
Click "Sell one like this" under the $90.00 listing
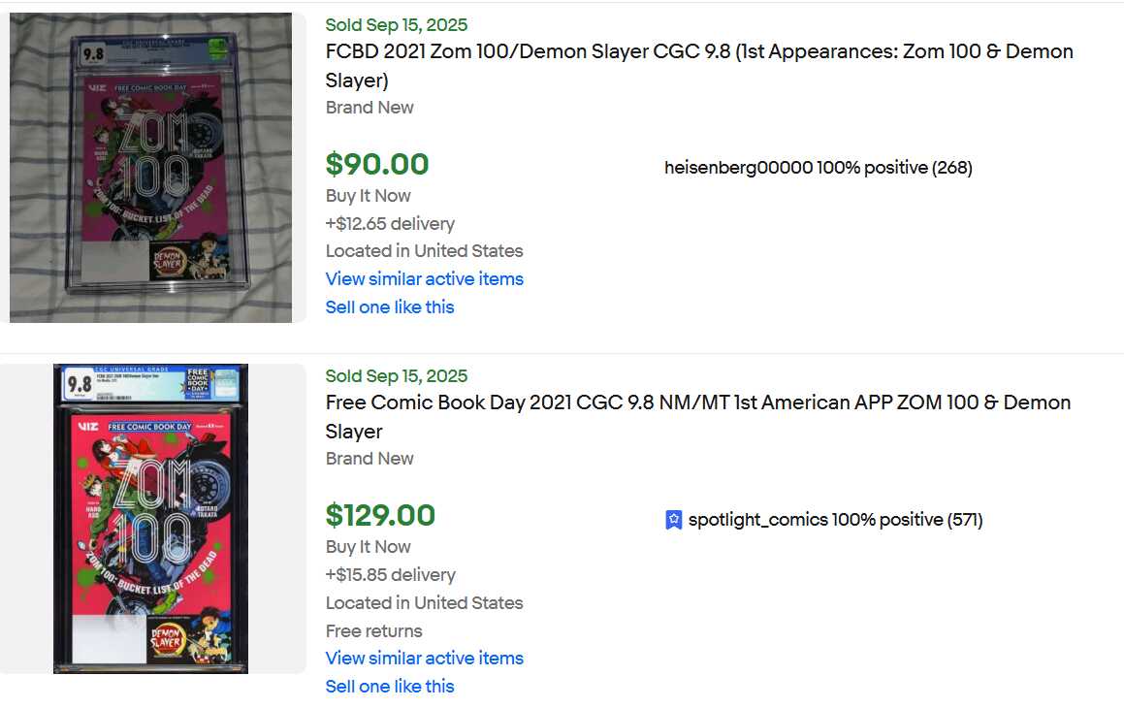[390, 307]
